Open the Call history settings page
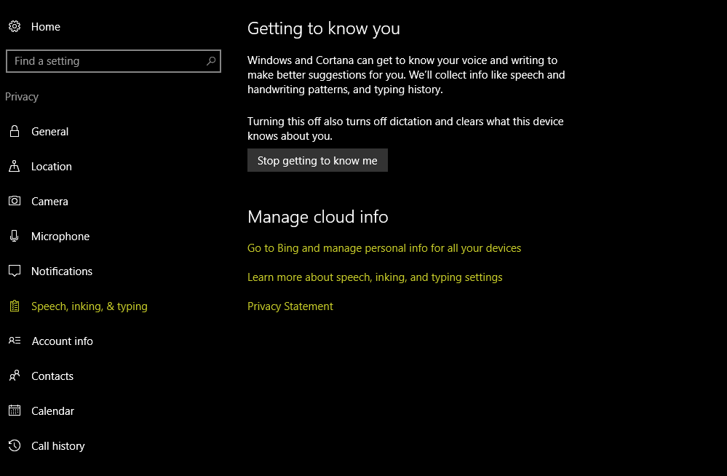This screenshot has width=727, height=476. (x=58, y=446)
